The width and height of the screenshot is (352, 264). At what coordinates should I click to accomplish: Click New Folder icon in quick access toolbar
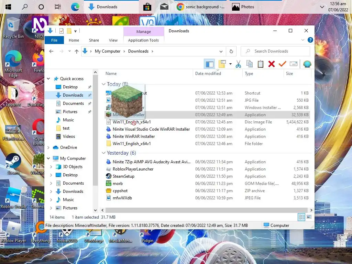69,31
